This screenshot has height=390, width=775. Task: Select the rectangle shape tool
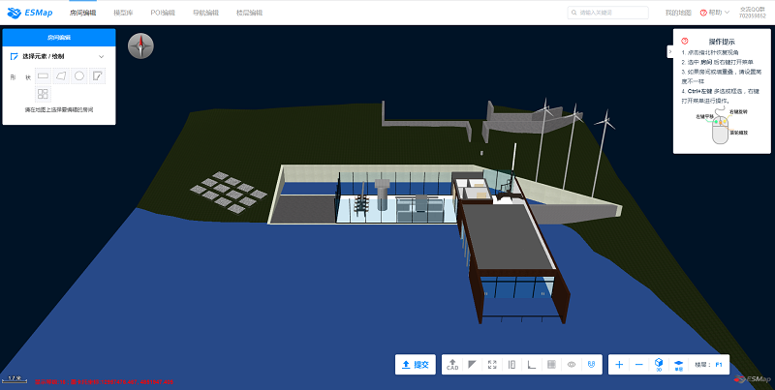pos(44,76)
